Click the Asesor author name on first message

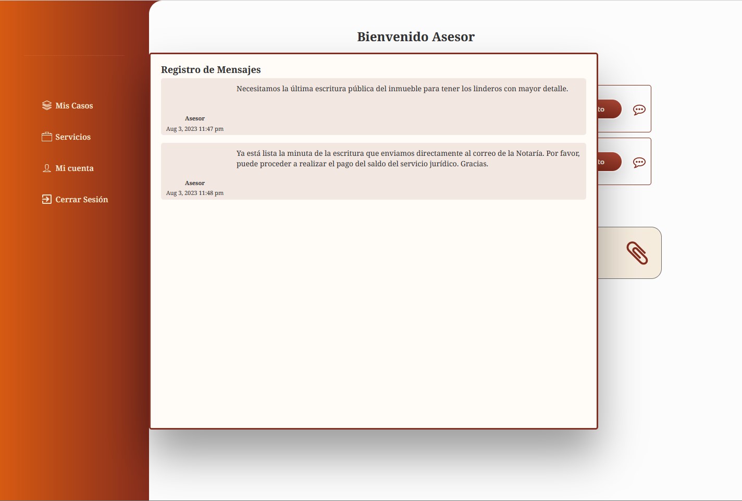tap(195, 118)
